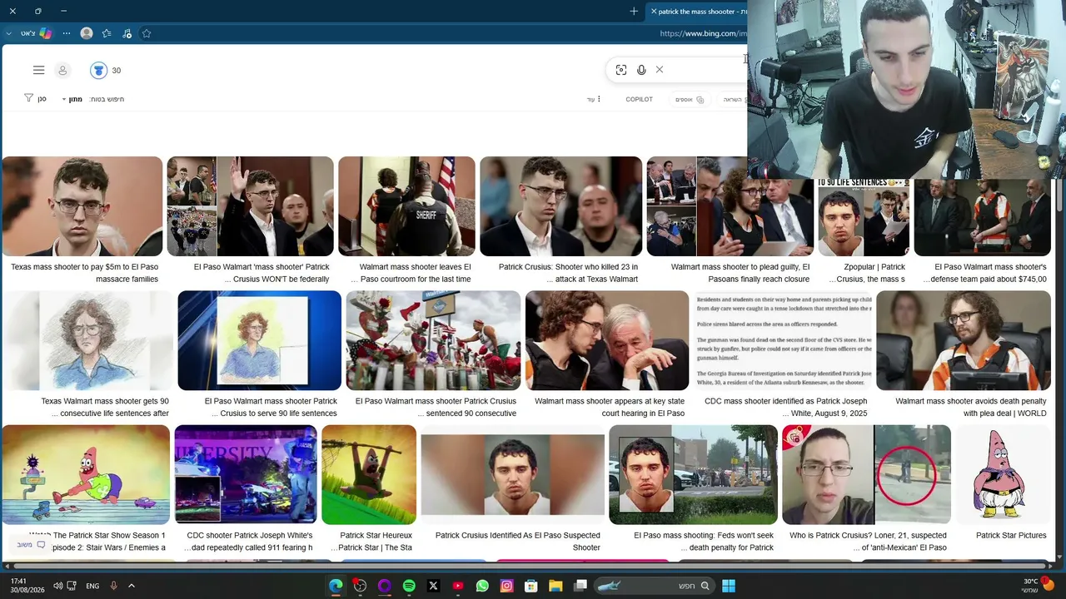This screenshot has width=1066, height=599.
Task: Open the Patrick Star Pictures thumbnail
Action: pyautogui.click(x=1002, y=475)
